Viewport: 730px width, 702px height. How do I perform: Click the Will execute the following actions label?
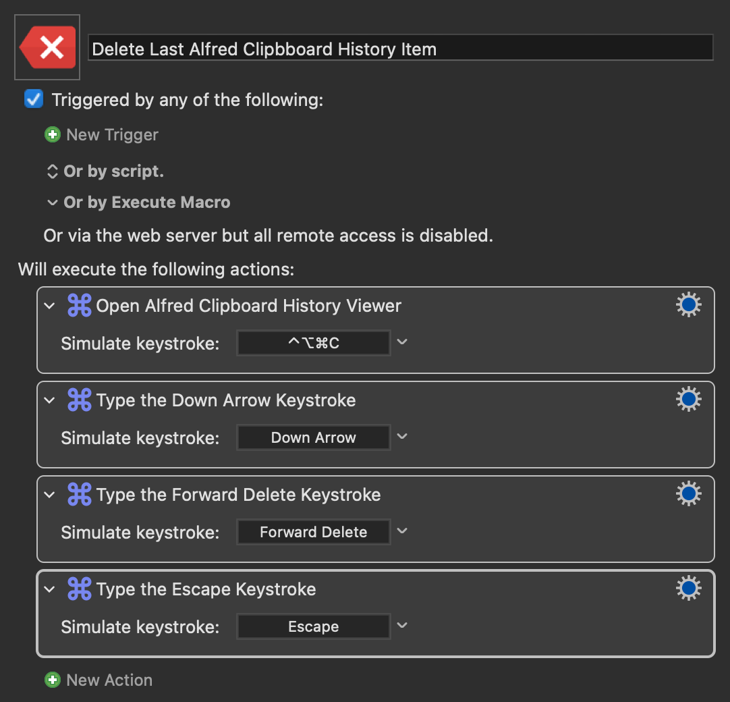coord(156,269)
